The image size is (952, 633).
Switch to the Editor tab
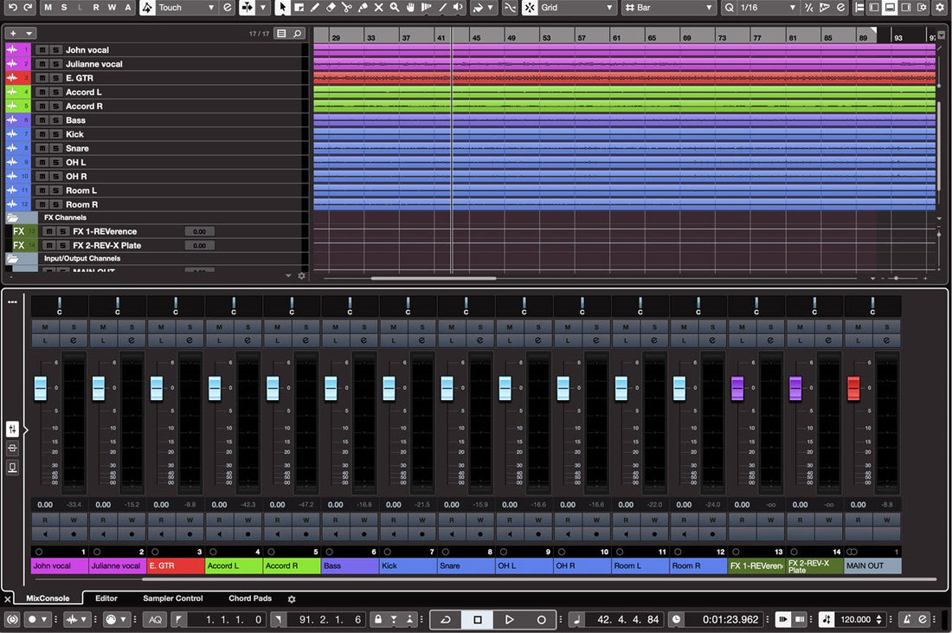tap(106, 598)
